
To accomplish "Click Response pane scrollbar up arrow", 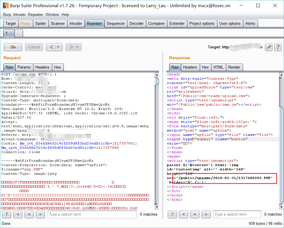I will 281,75.
